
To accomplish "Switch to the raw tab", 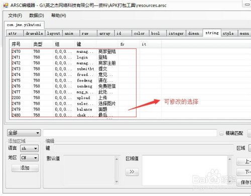I will point(88,33).
